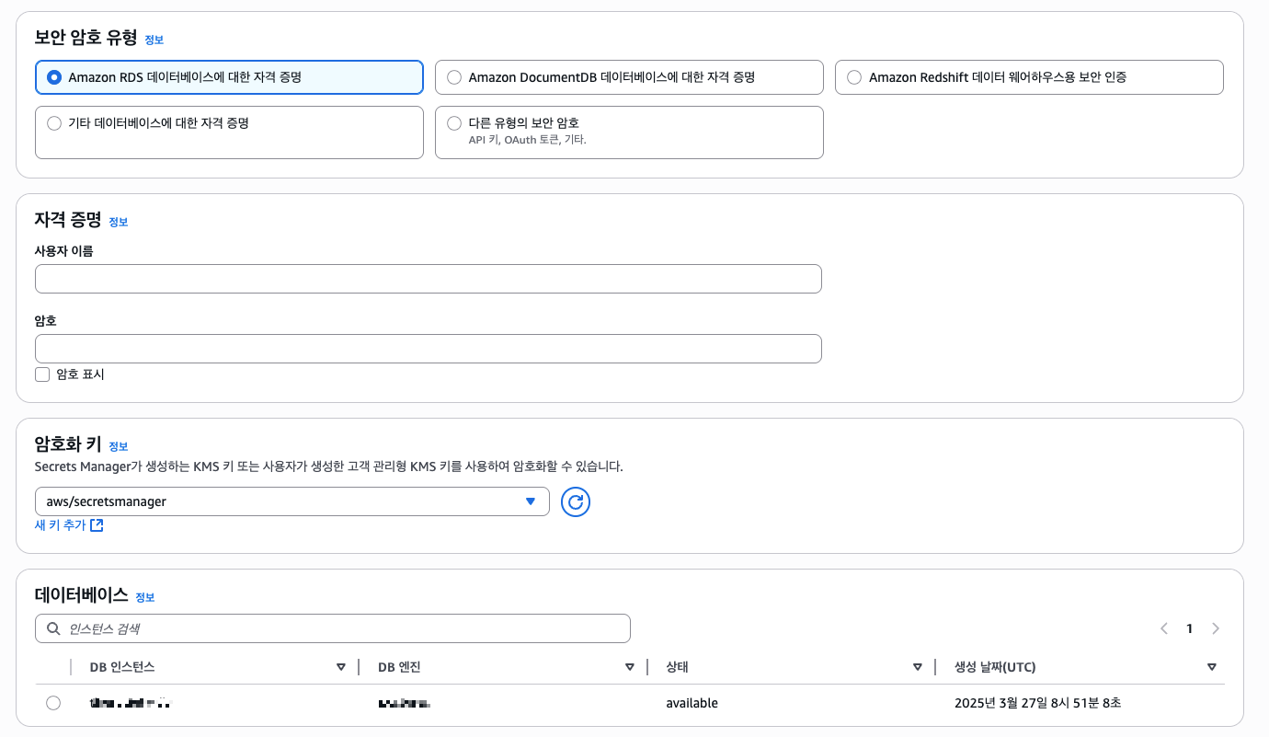Image resolution: width=1269 pixels, height=737 pixels.
Task: Select page 1 in table pagination
Action: point(1189,628)
